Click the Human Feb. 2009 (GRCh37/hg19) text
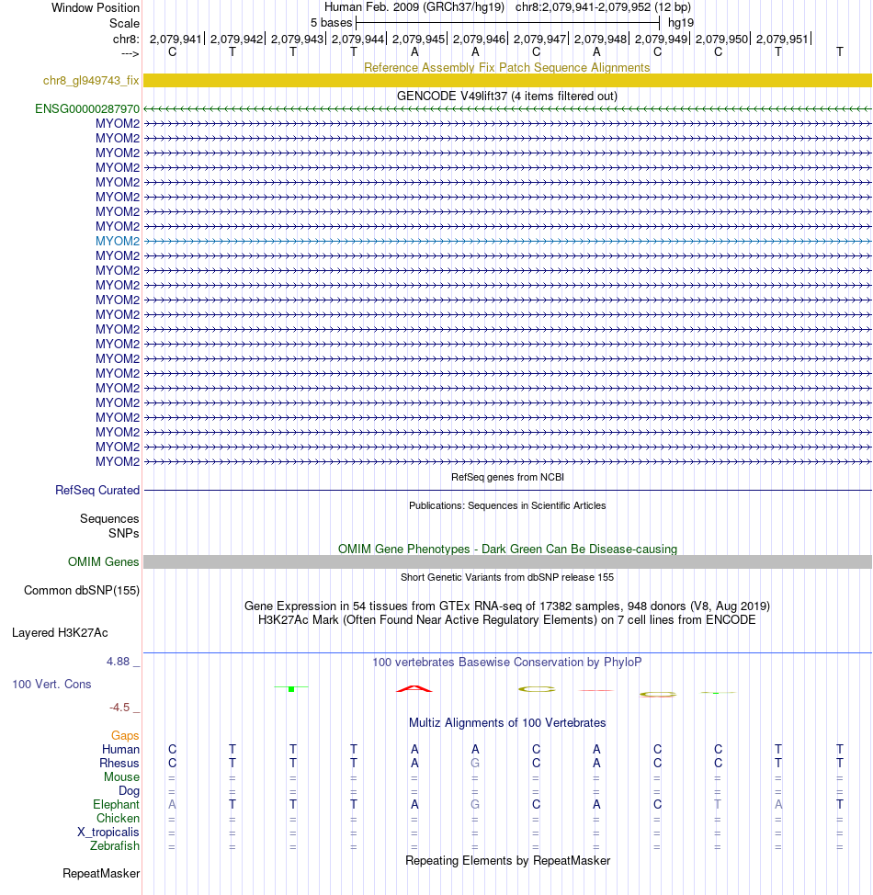The height and width of the screenshot is (895, 873). point(414,7)
